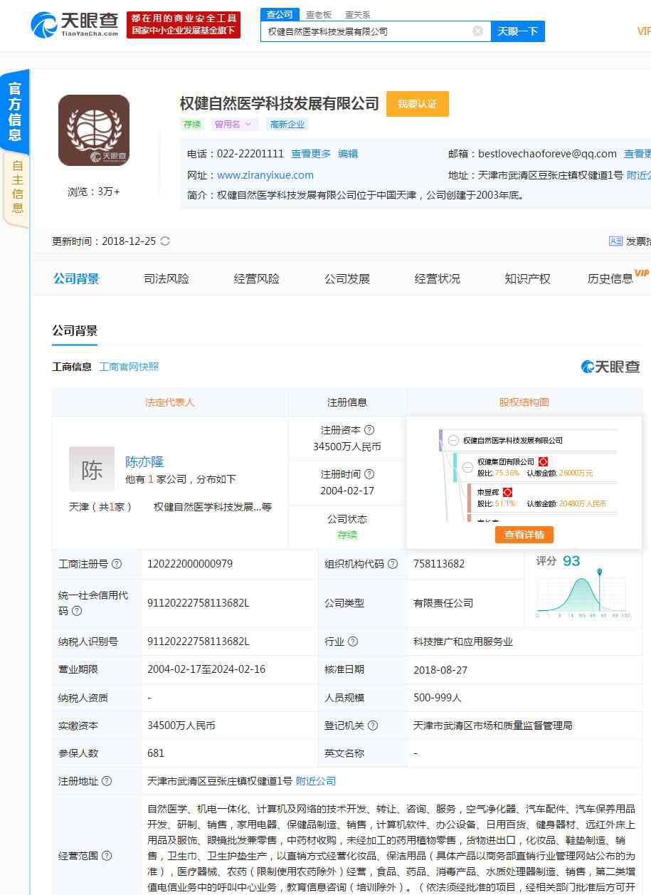Click the 天津市武清区市场和质量监督管理局 value
The height and width of the screenshot is (895, 651).
(x=493, y=726)
